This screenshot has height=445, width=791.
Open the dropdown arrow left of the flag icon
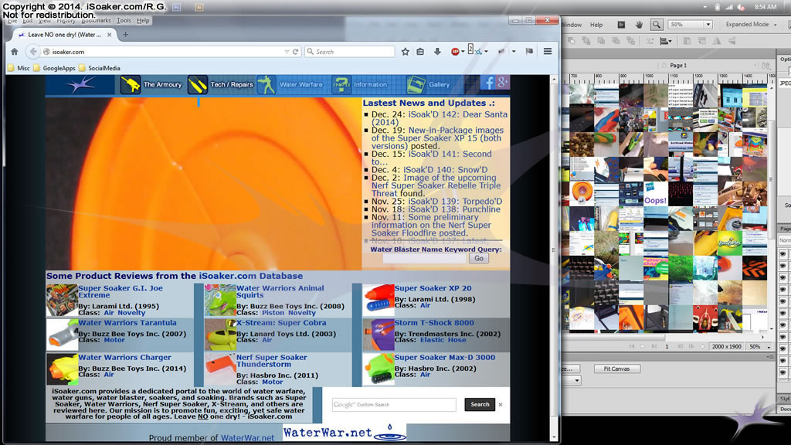tap(514, 52)
